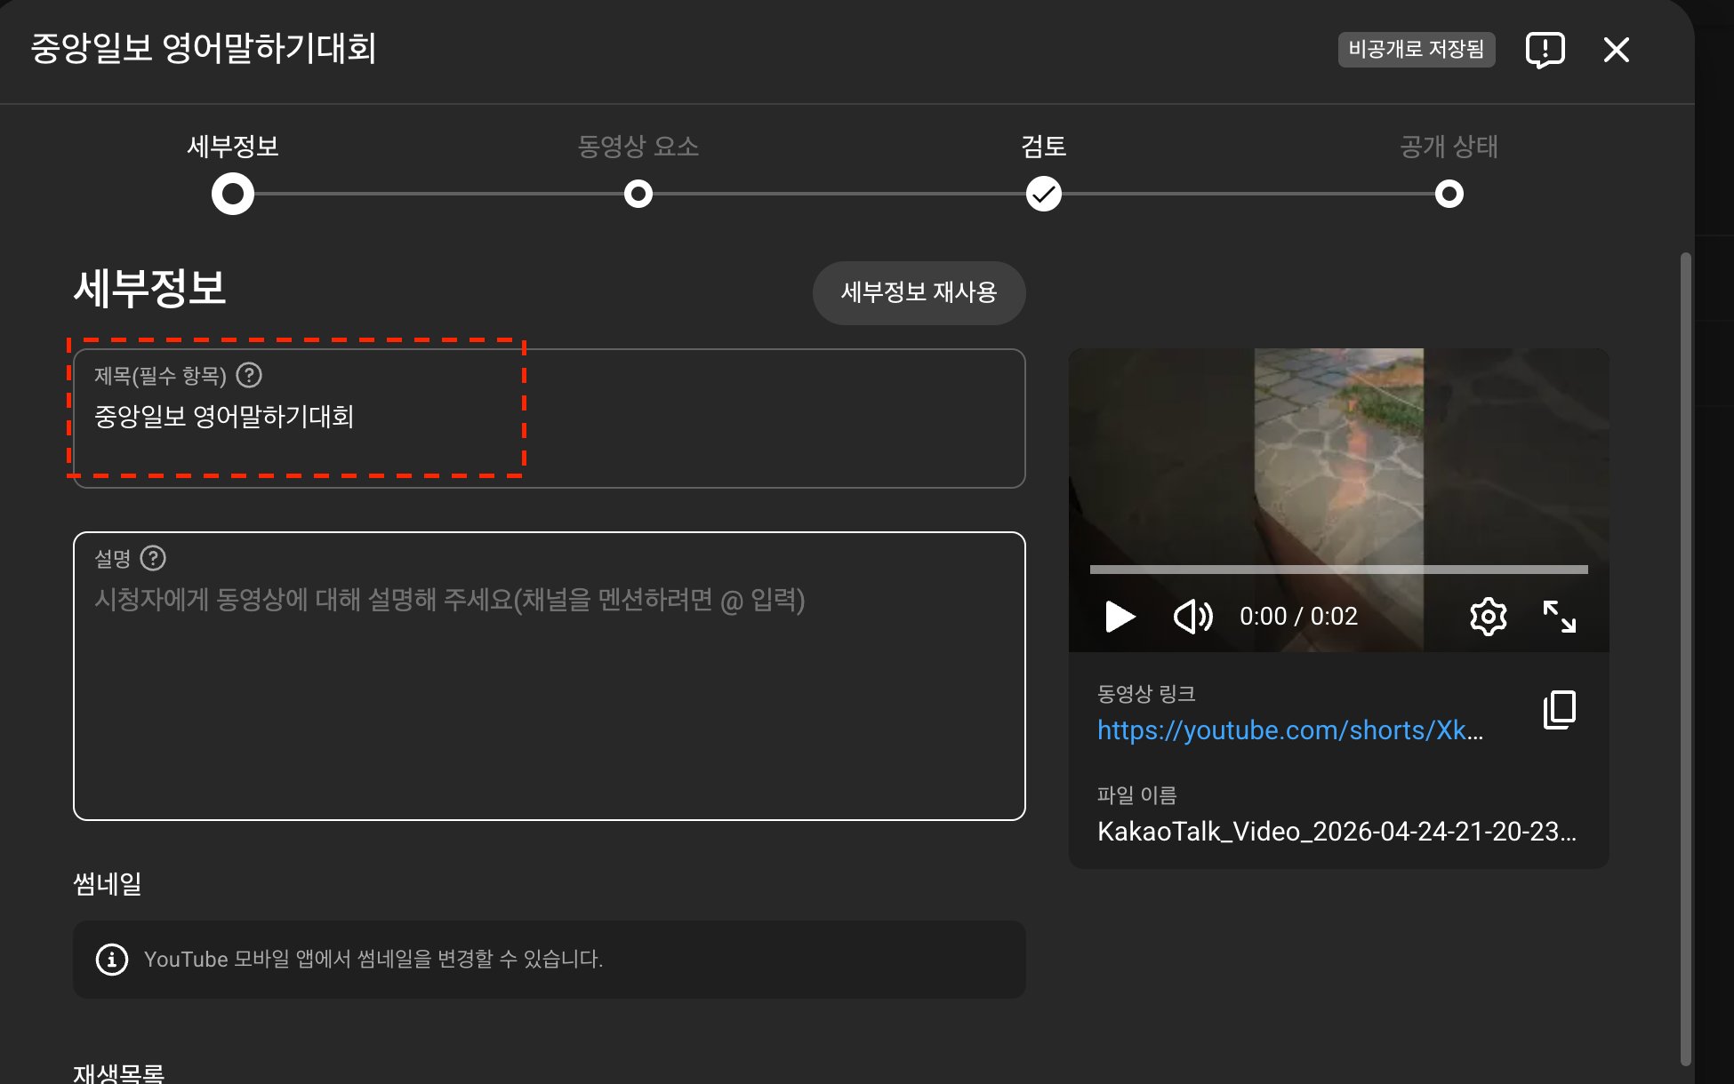Close the upload dialog
The height and width of the screenshot is (1084, 1734).
coord(1616,50)
